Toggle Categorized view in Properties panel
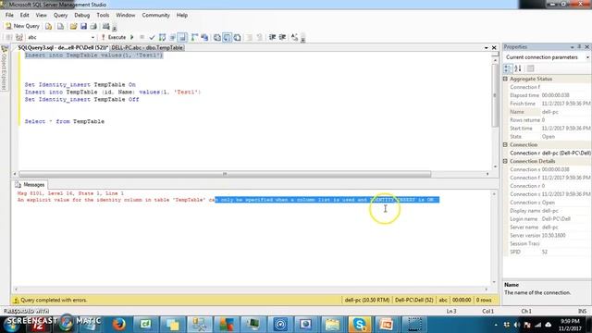The height and width of the screenshot is (333, 592). pyautogui.click(x=508, y=68)
